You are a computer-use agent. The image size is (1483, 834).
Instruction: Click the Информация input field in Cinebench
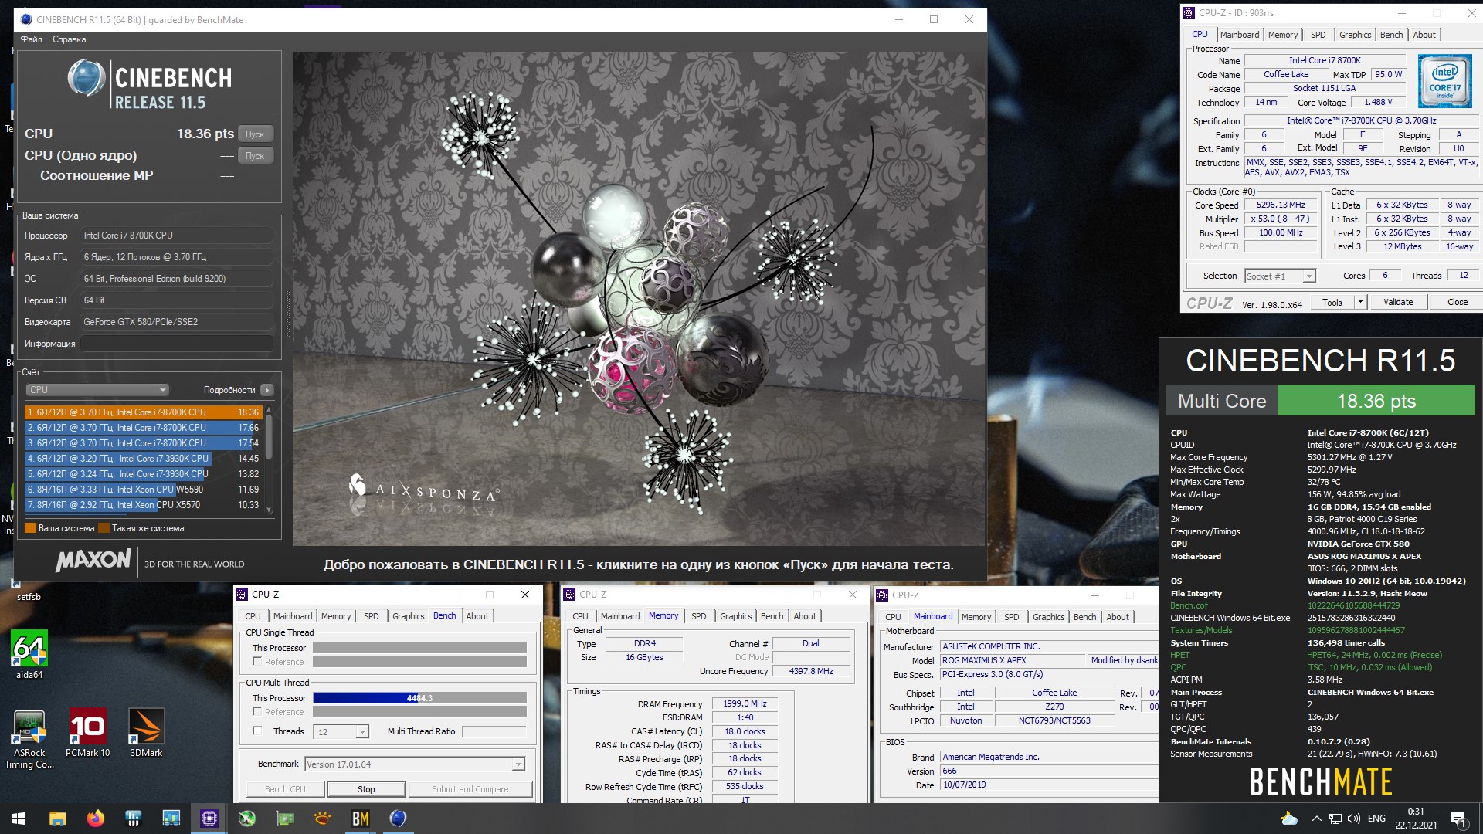[x=177, y=344]
